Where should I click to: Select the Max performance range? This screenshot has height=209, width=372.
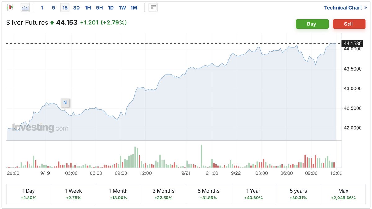pyautogui.click(x=343, y=194)
